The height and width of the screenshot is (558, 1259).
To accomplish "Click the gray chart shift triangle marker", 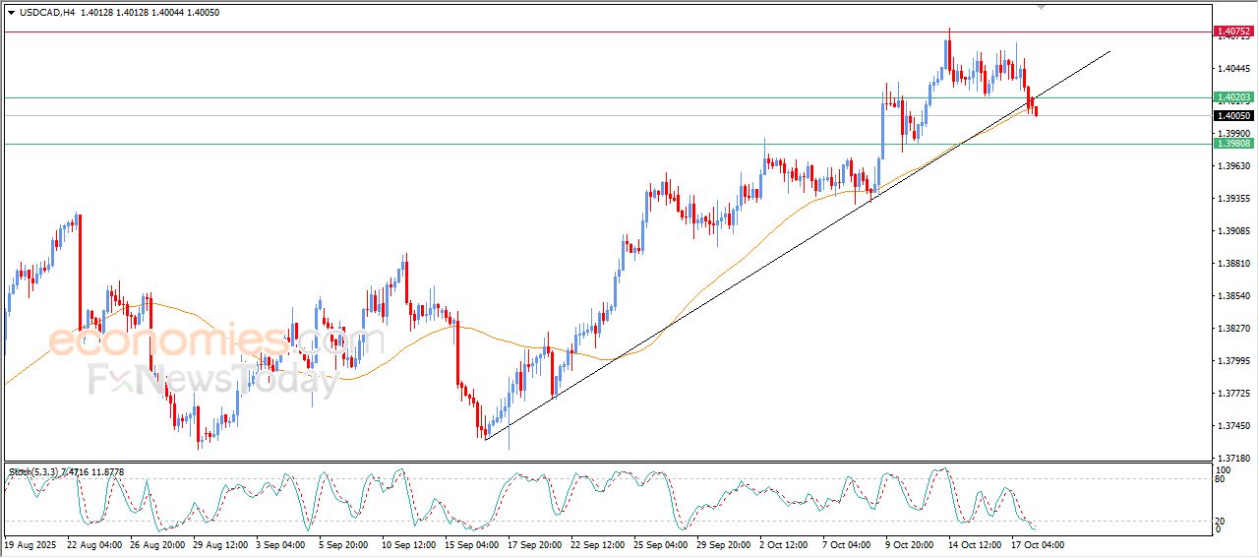I will tap(1042, 8).
